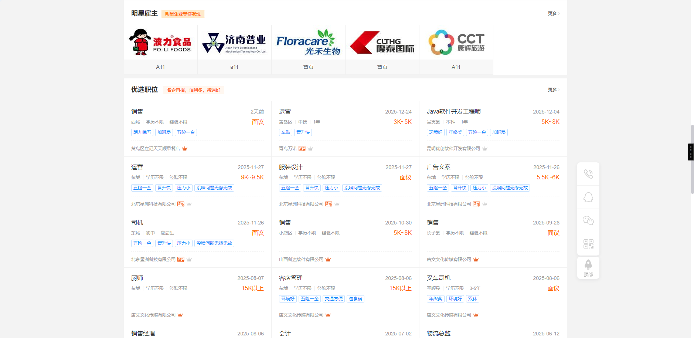The width and height of the screenshot is (694, 338).
Task: Click the WeChat icon in the sidebar
Action: tap(588, 220)
